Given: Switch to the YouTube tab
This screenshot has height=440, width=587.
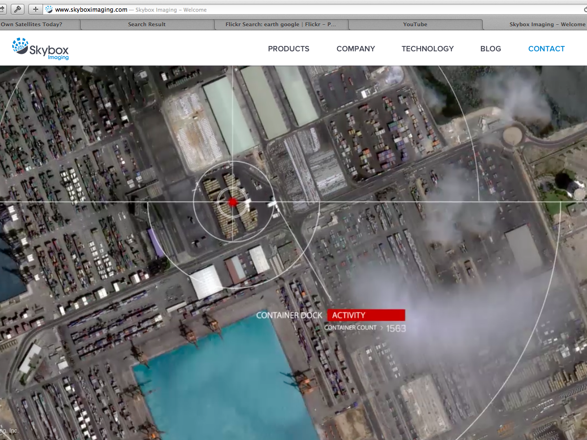Looking at the screenshot, I should pyautogui.click(x=415, y=24).
